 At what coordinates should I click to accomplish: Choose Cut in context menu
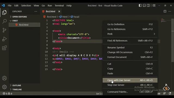click(x=130, y=64)
